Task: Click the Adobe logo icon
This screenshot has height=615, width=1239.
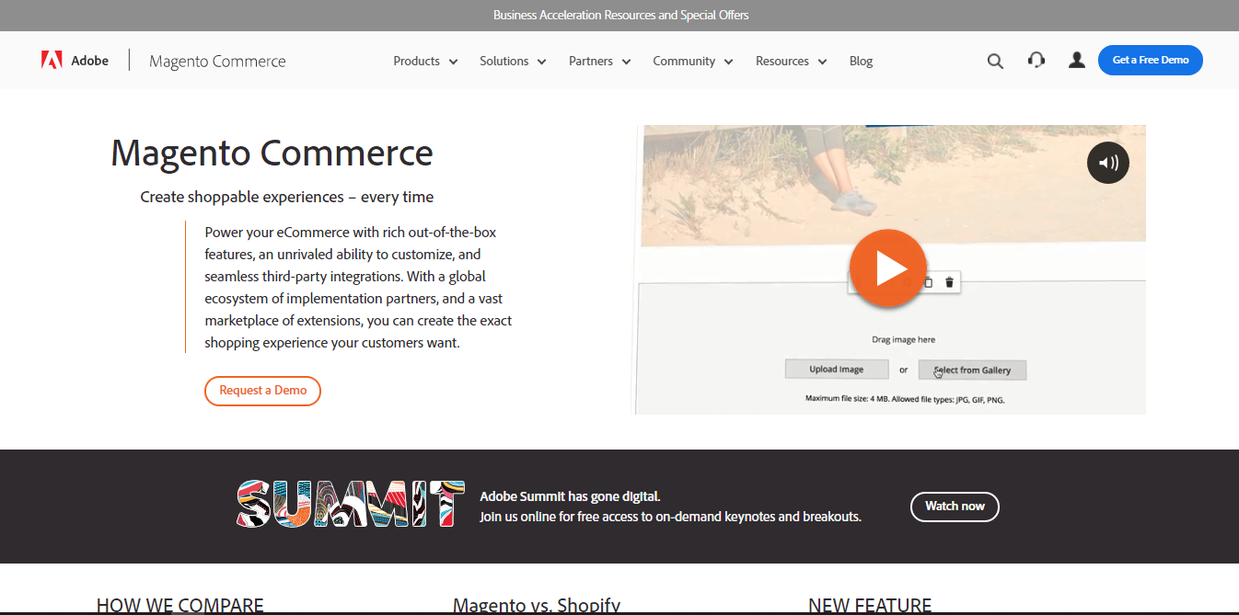Action: tap(52, 61)
